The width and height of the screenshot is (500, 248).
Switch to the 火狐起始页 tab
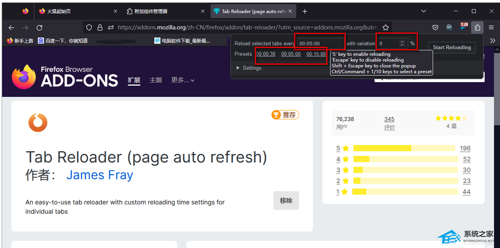click(78, 11)
